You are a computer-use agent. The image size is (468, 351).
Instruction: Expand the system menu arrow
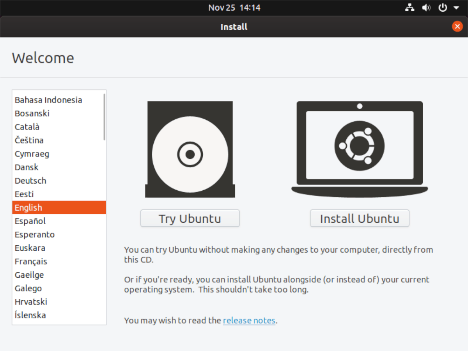[x=456, y=7]
